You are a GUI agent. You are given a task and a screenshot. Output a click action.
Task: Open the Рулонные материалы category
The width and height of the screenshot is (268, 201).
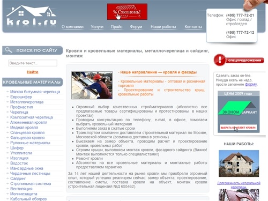[x=30, y=143]
